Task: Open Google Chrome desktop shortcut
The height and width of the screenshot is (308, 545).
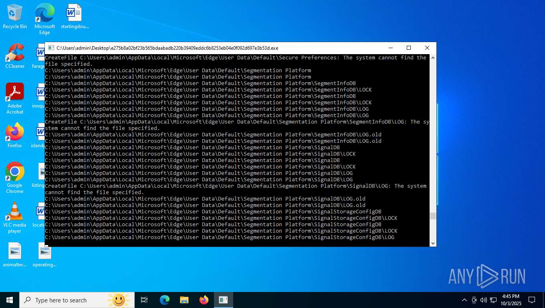Action: click(15, 178)
